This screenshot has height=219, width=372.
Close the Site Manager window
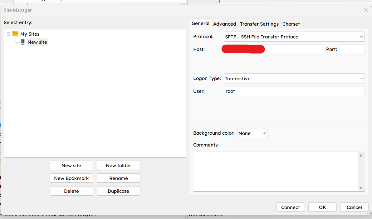[x=366, y=10]
